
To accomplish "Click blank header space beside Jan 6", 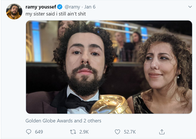I will coord(142,7).
